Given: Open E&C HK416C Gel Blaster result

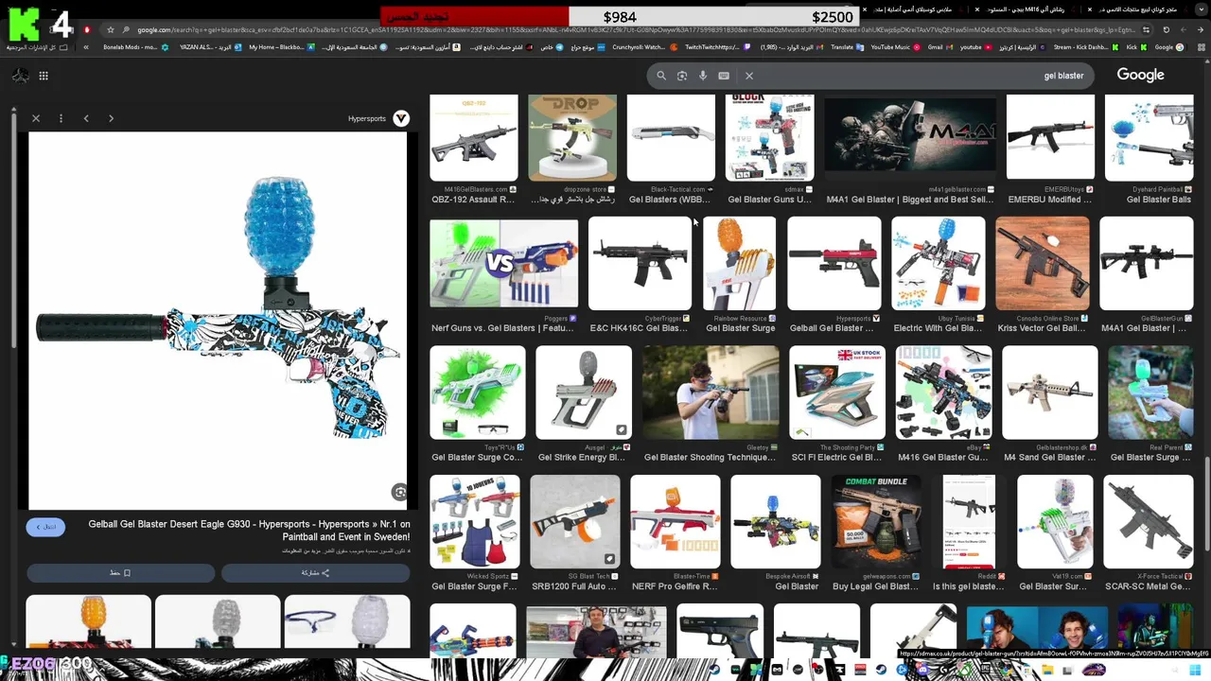Looking at the screenshot, I should coord(640,264).
